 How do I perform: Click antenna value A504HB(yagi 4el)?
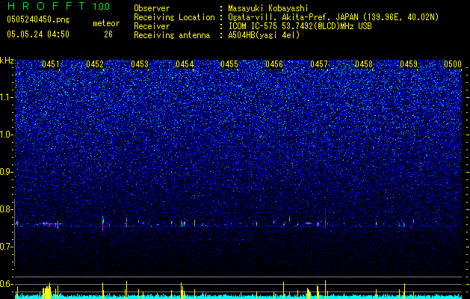pyautogui.click(x=264, y=35)
